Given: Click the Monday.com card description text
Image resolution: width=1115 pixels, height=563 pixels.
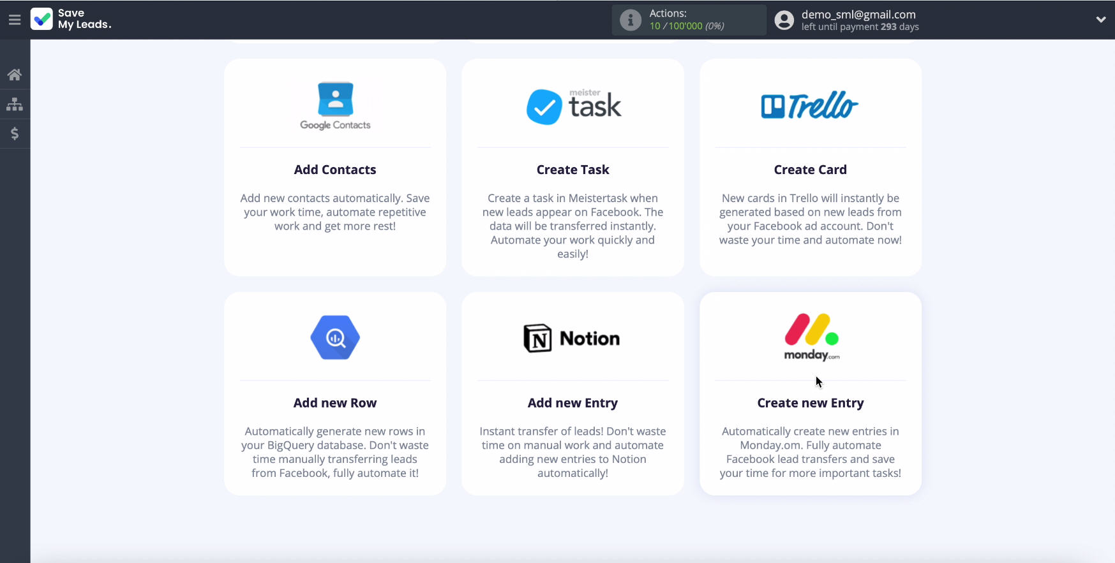Looking at the screenshot, I should point(810,452).
